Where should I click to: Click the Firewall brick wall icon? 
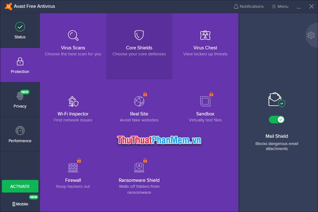click(73, 168)
